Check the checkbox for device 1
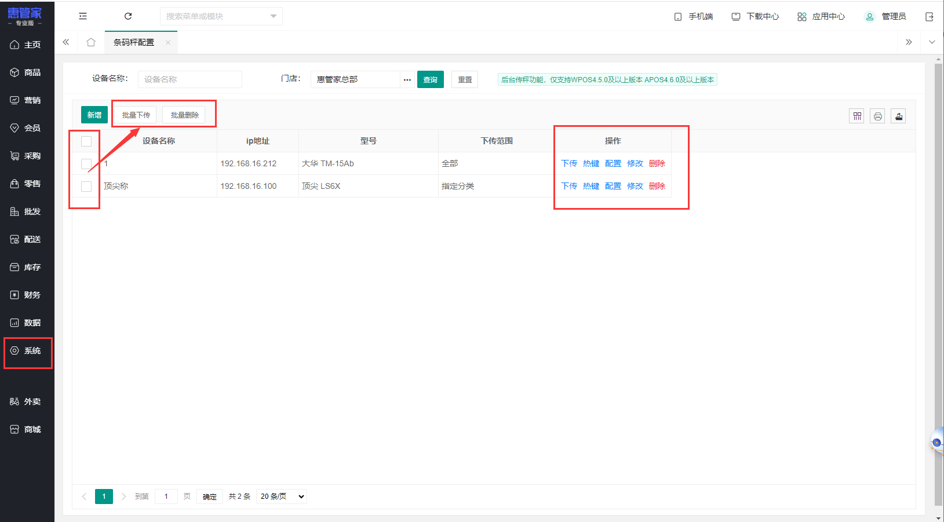The width and height of the screenshot is (944, 522). point(86,164)
